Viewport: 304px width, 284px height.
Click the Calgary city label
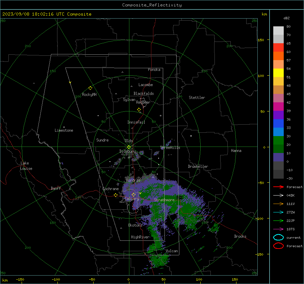[132, 199]
